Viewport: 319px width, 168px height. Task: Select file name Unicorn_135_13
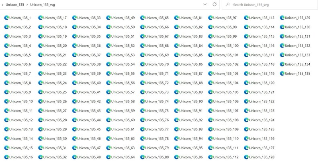(x=21, y=129)
